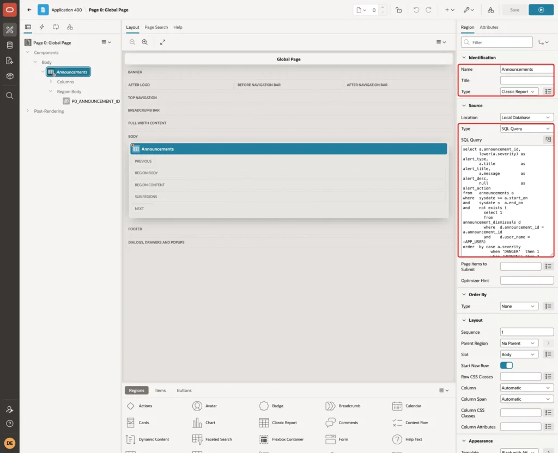Click the property Filter field
The height and width of the screenshot is (453, 558).
point(497,42)
